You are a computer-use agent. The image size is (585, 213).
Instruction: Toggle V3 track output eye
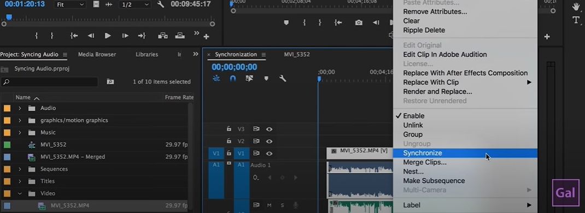tap(269, 129)
